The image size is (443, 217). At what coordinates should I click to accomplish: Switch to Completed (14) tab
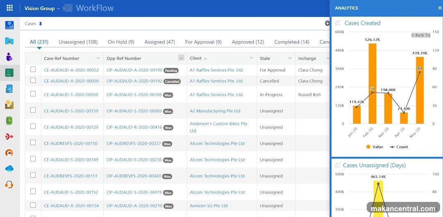(292, 42)
